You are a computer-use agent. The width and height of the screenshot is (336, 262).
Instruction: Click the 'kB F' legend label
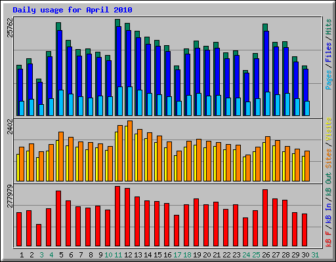tap(329, 239)
